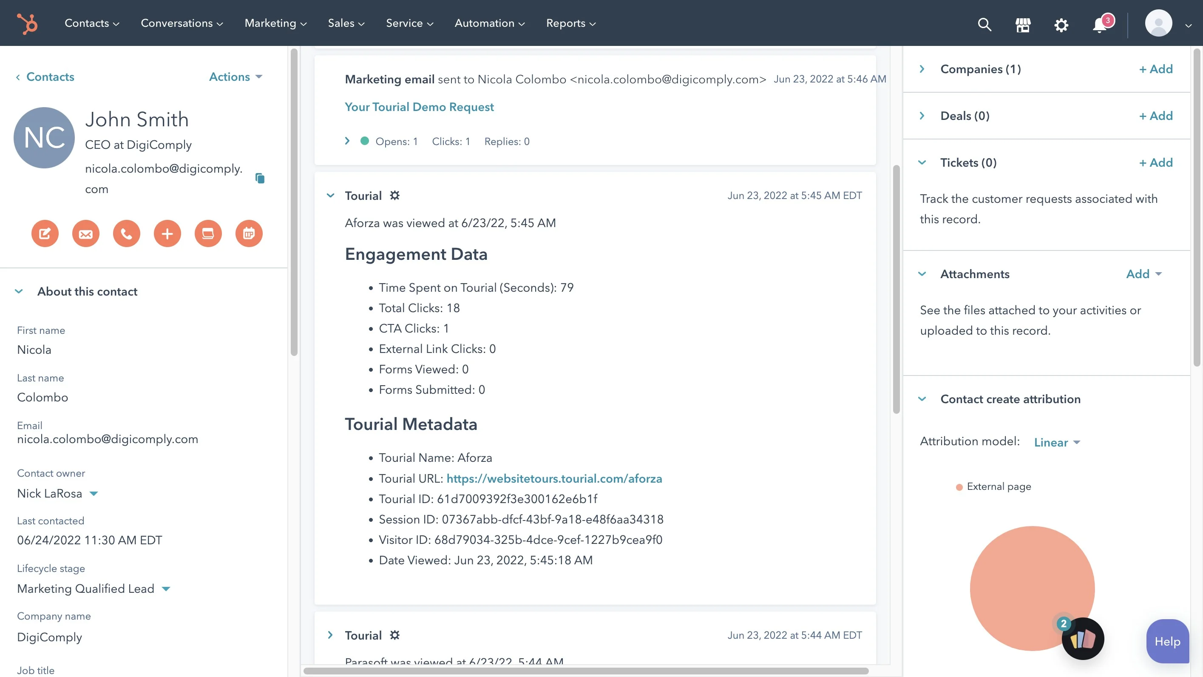The image size is (1203, 677).
Task: Expand marketing email Opens details chevron
Action: point(347,141)
